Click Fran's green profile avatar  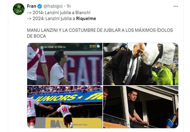coord(19,9)
